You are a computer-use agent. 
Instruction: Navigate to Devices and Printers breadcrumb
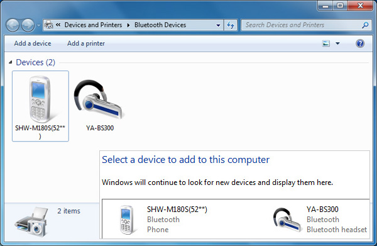[x=93, y=25]
